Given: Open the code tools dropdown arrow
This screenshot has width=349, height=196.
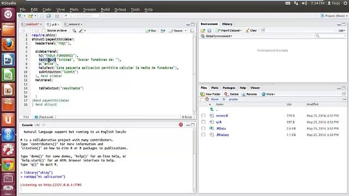Looking at the screenshot, I should (85, 30).
